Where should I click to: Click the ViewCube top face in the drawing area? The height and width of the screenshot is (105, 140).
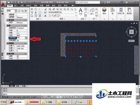(131, 32)
